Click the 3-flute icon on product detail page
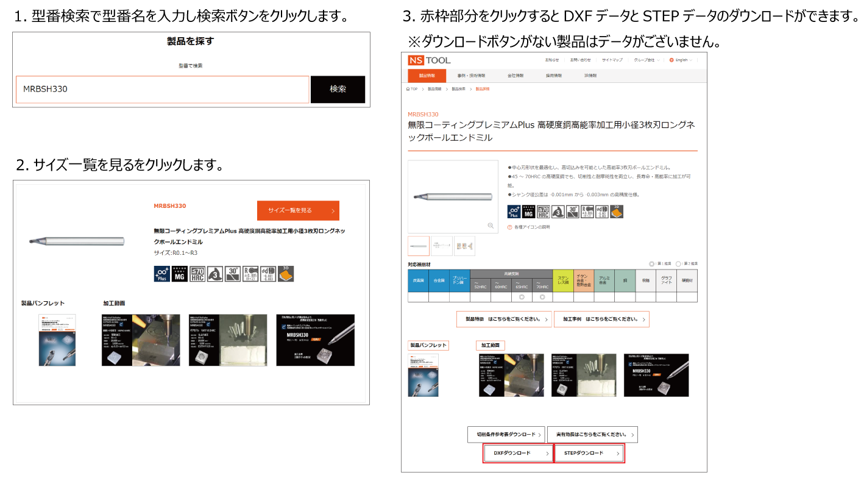Image resolution: width=861 pixels, height=478 pixels. click(x=558, y=212)
